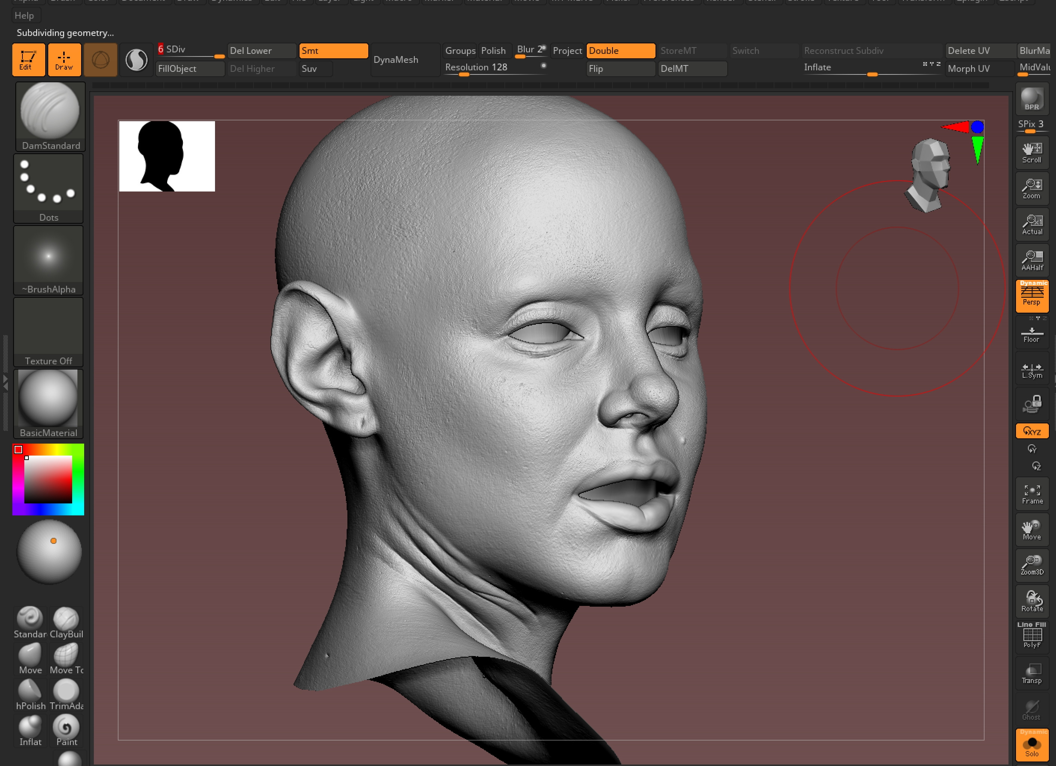
Task: Open the BrushAlpha picker
Action: click(x=48, y=260)
